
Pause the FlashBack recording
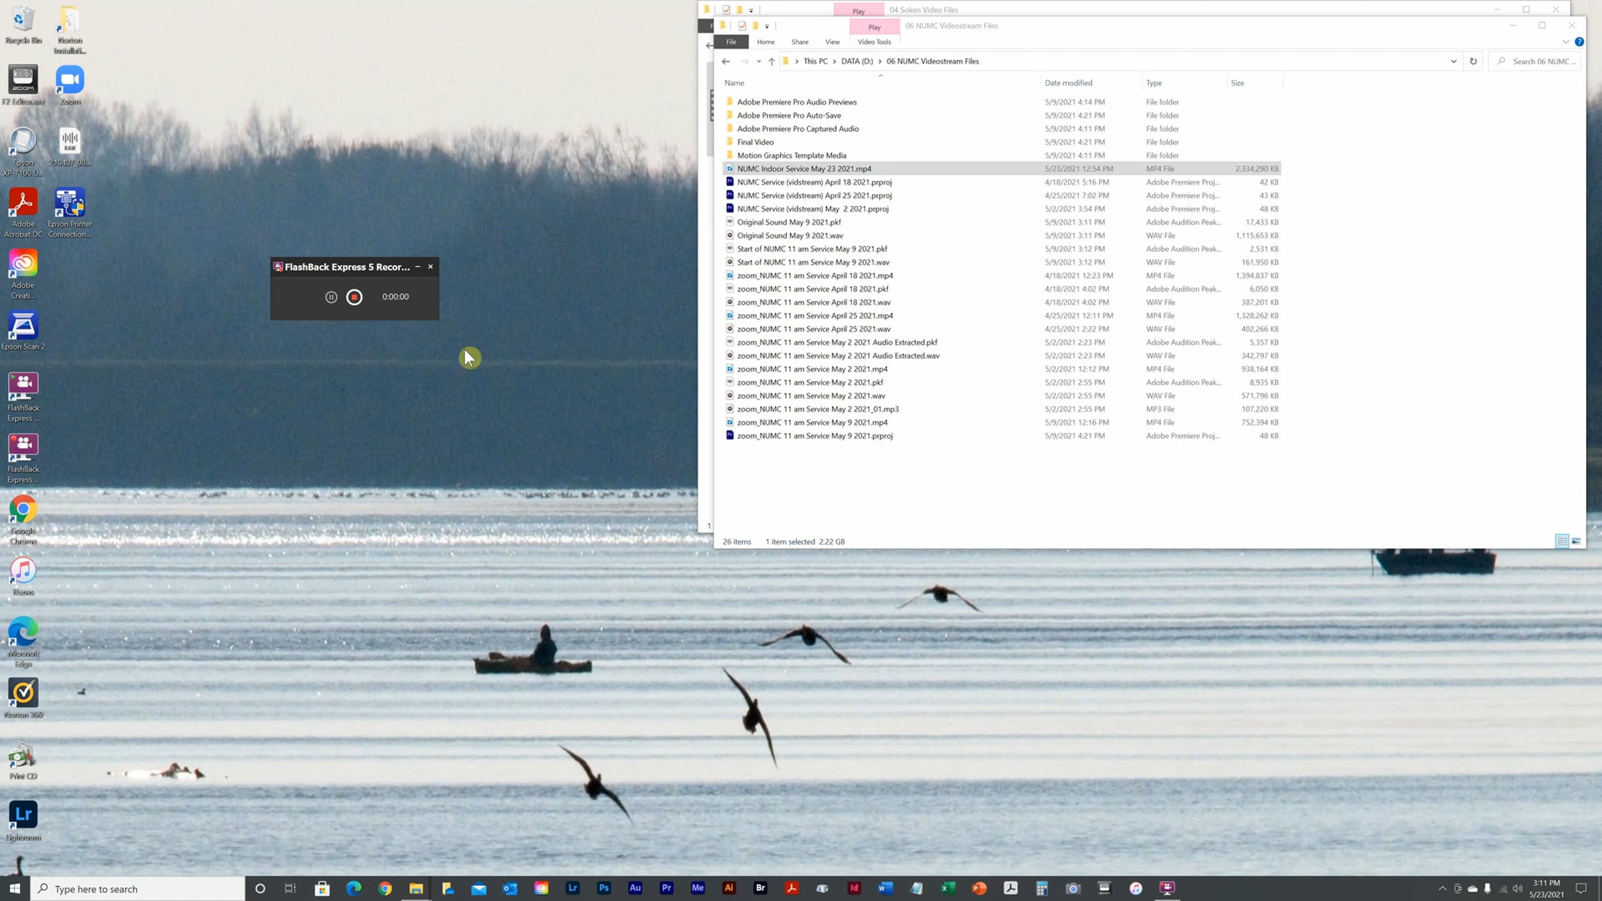pyautogui.click(x=331, y=297)
